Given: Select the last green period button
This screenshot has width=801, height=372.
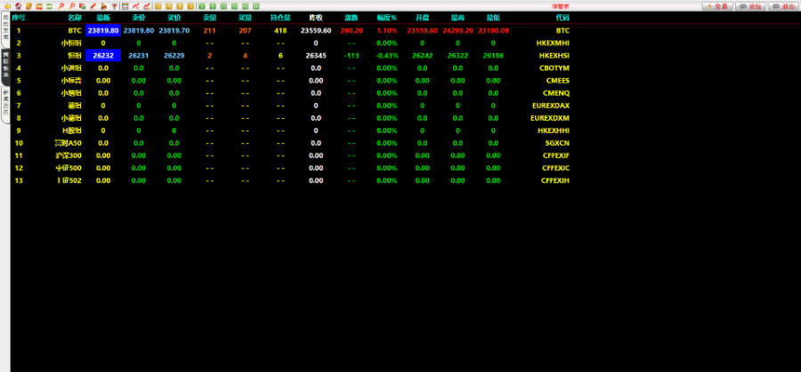Looking at the screenshot, I should tap(256, 6).
